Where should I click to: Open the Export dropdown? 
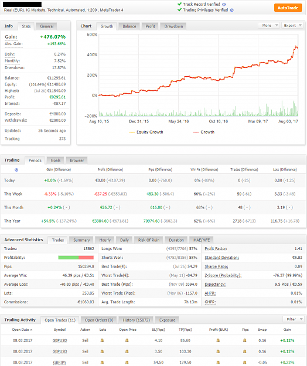(x=293, y=25)
